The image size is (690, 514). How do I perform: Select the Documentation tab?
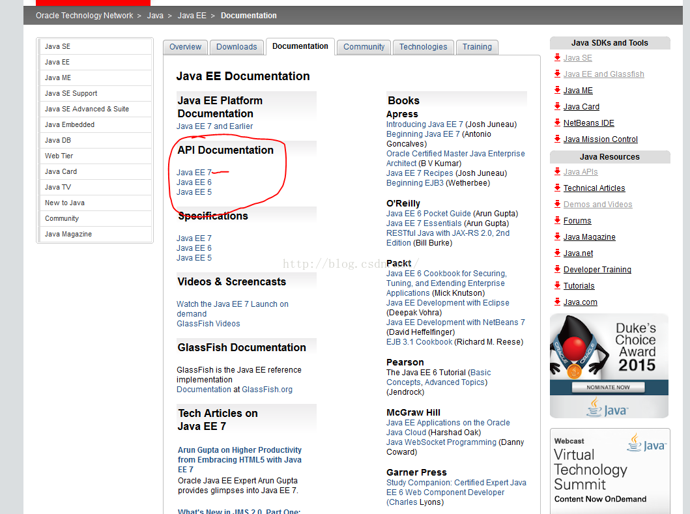coord(300,46)
